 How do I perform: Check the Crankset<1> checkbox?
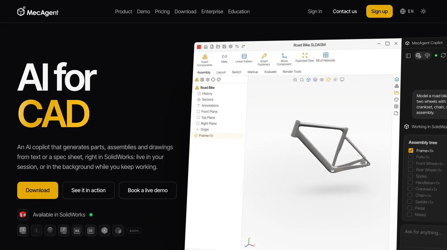coord(410,189)
